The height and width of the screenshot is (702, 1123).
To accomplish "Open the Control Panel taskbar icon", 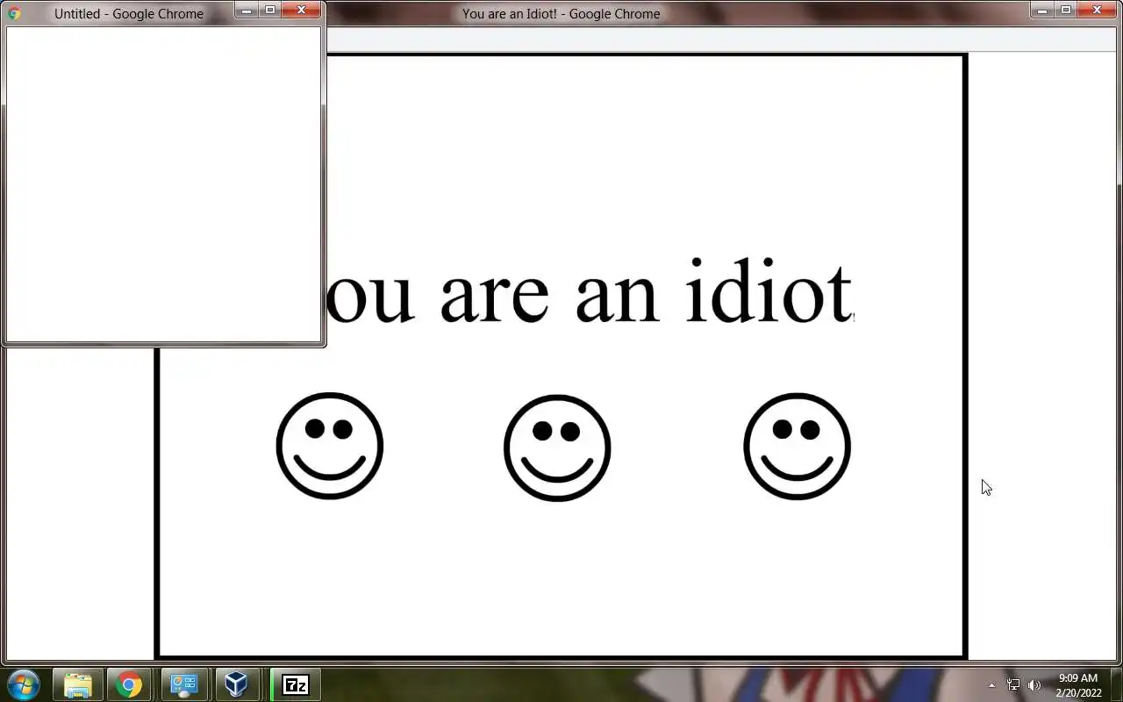I will click(x=183, y=684).
